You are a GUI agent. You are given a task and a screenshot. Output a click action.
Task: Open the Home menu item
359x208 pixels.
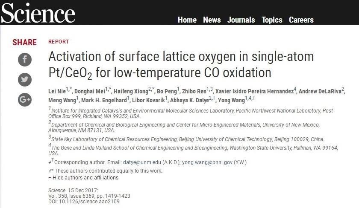coord(187,20)
